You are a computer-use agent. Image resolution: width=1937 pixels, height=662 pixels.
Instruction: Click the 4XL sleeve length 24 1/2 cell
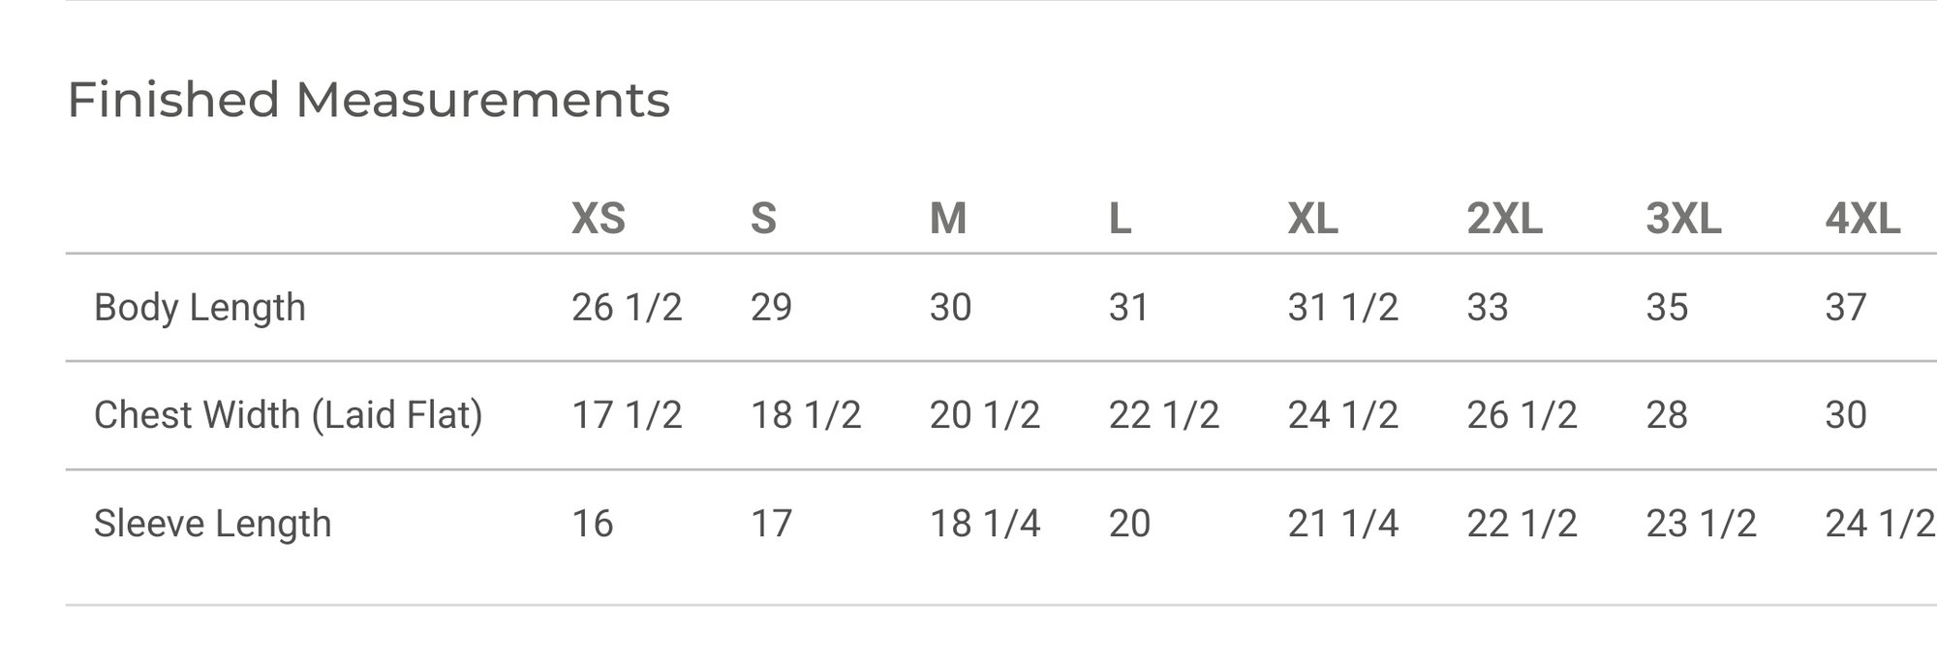[x=1880, y=524]
